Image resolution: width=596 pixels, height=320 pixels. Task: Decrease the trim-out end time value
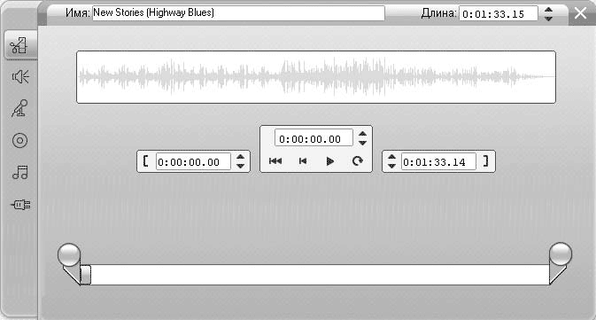coord(391,166)
